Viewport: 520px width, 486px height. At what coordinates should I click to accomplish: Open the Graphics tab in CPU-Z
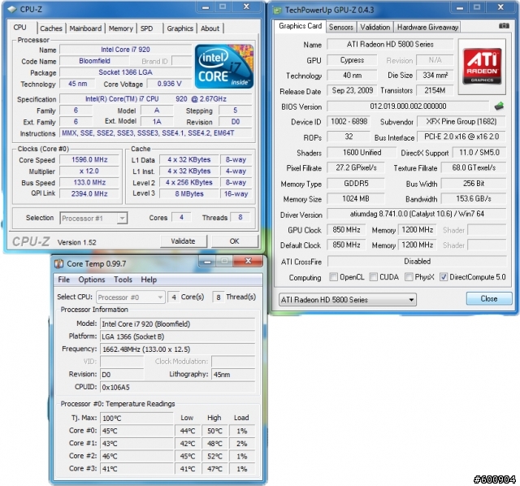[180, 28]
